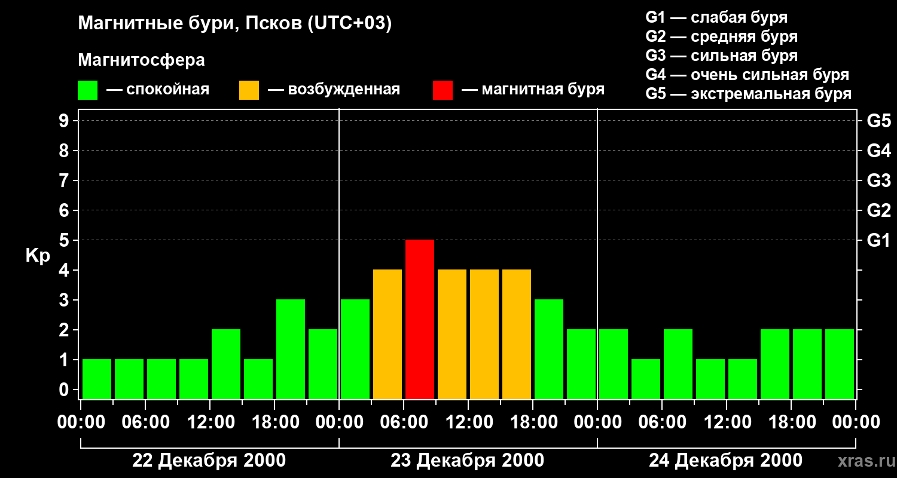Select the Kp 3 green bar on 22 December
897x478 pixels.
click(291, 349)
